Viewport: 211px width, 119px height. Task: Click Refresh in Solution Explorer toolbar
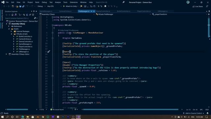[27, 15]
